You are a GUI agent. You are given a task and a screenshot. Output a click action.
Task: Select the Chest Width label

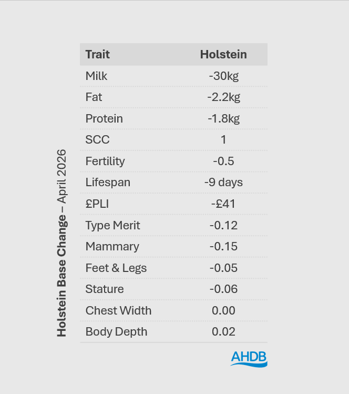[x=118, y=310]
